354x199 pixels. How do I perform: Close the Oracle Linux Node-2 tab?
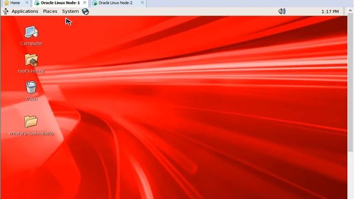(x=142, y=3)
